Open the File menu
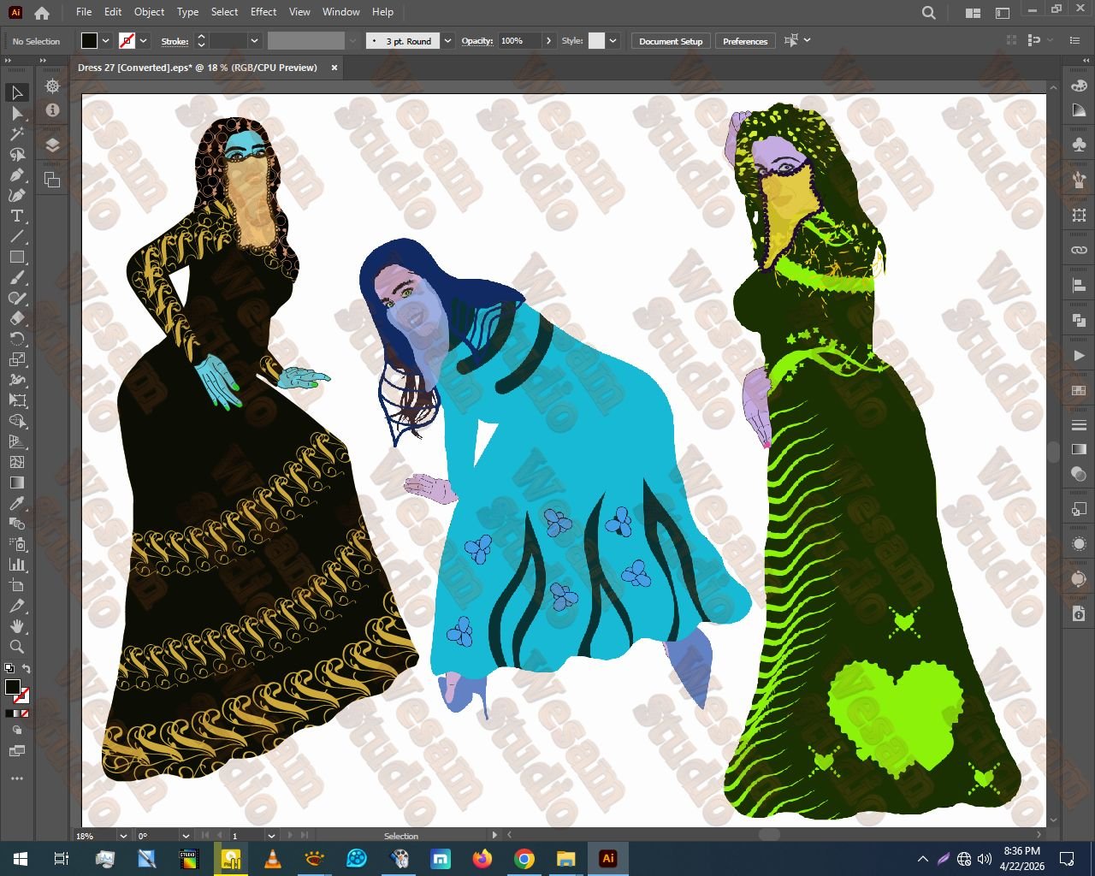Image resolution: width=1095 pixels, height=876 pixels. [x=84, y=12]
